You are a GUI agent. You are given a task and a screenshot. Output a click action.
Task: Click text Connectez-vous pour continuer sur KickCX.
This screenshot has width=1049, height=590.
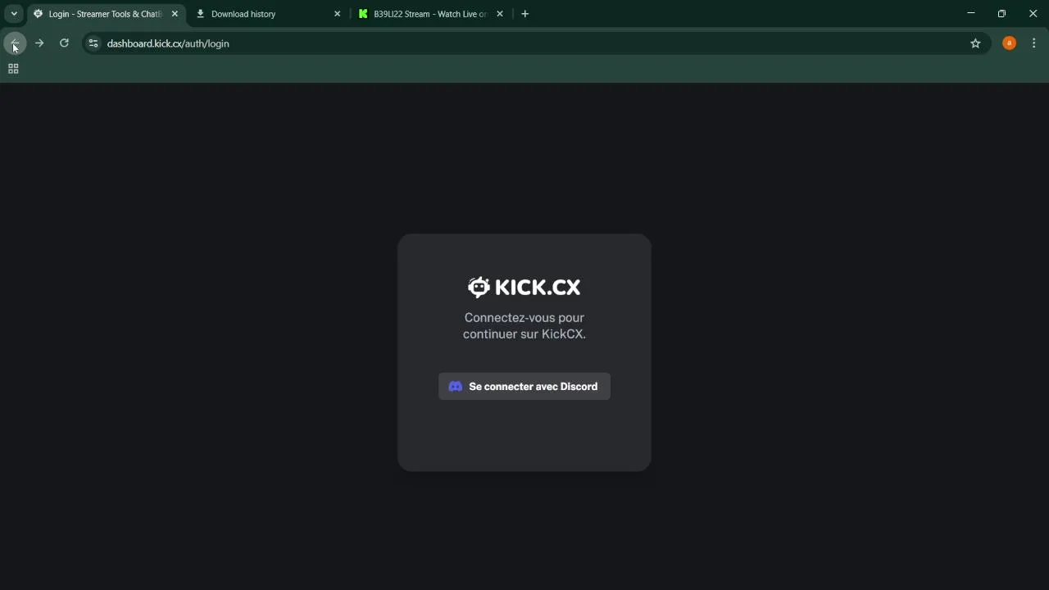(x=524, y=326)
